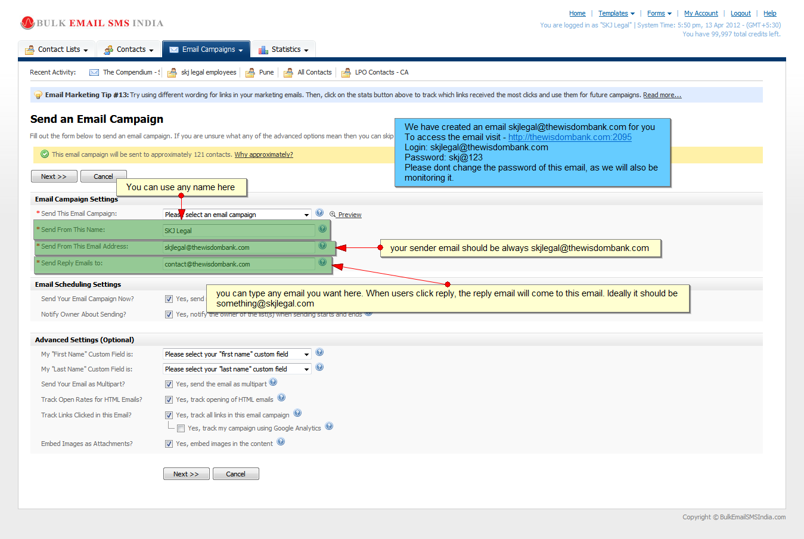Click the contact list icon beside Pune

pos(250,73)
